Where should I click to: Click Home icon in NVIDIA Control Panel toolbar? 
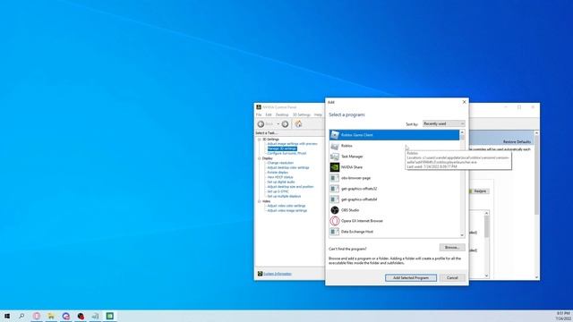(x=298, y=124)
